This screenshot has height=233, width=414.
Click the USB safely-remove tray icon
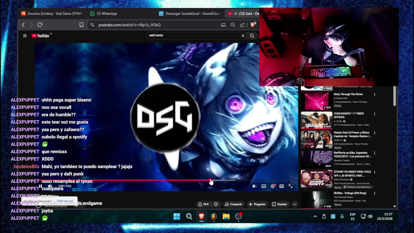tap(324, 216)
